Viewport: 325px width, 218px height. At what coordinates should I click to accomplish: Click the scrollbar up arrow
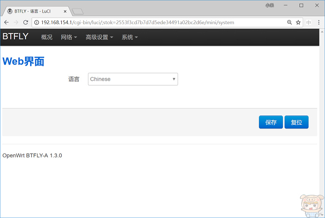(x=322, y=32)
